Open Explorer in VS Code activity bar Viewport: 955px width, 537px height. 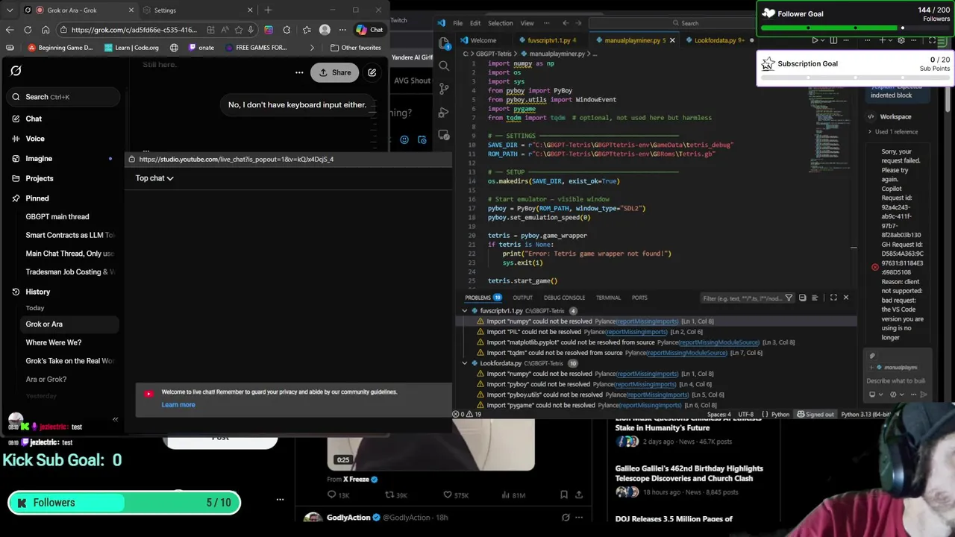click(444, 43)
